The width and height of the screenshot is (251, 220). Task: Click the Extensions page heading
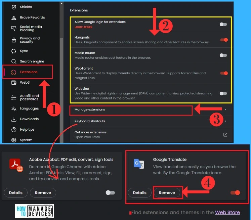(x=79, y=10)
